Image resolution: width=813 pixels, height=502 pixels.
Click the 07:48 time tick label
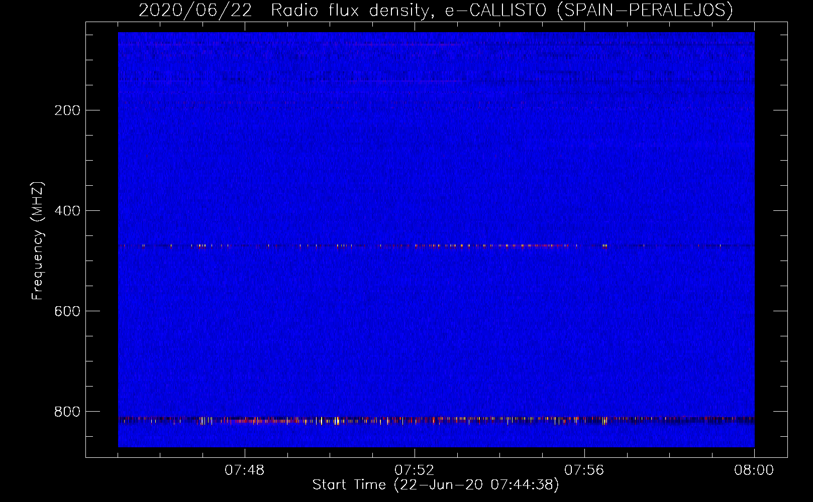click(x=245, y=470)
